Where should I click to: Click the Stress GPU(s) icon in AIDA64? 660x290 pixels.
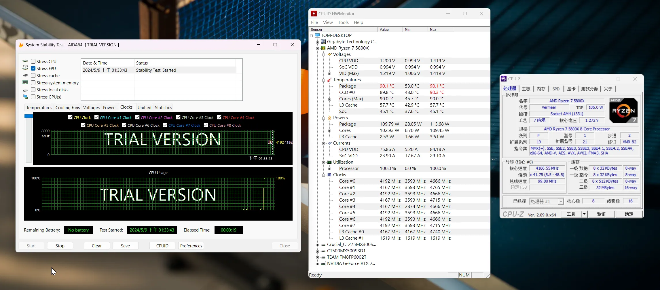pos(26,97)
